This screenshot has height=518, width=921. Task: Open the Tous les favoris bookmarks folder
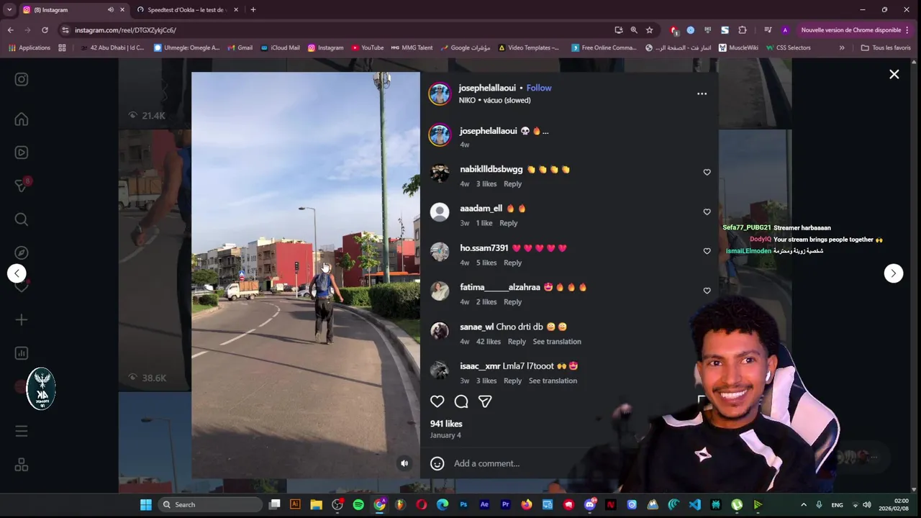click(x=886, y=47)
